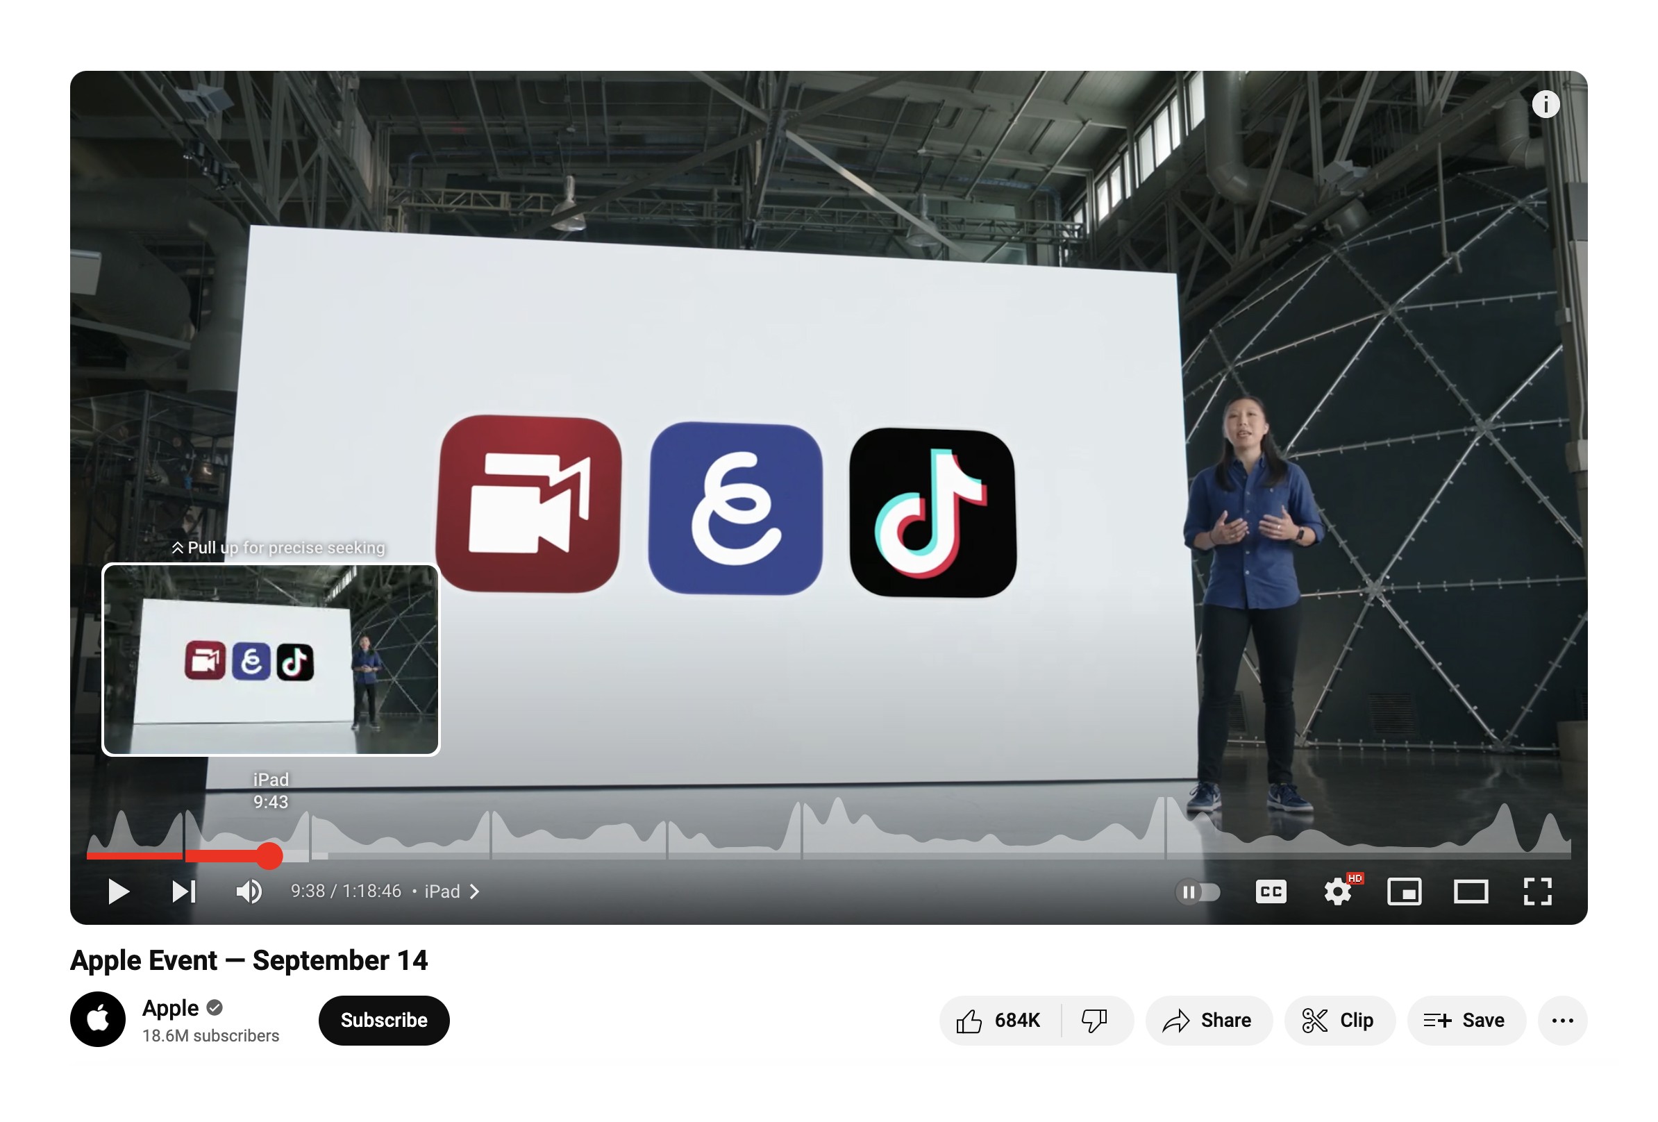Mute the video volume
The height and width of the screenshot is (1122, 1658).
click(249, 891)
